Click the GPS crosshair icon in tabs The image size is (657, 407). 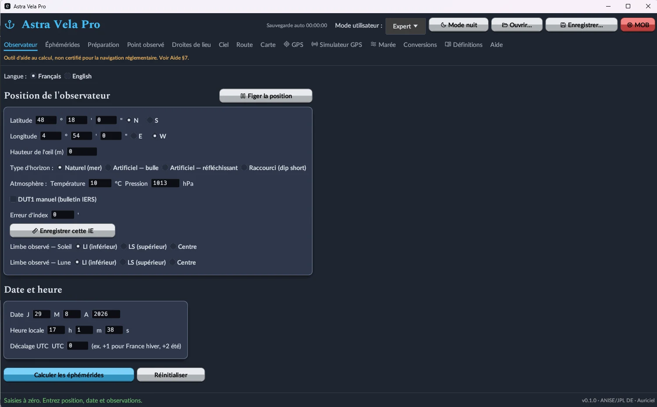pyautogui.click(x=286, y=44)
